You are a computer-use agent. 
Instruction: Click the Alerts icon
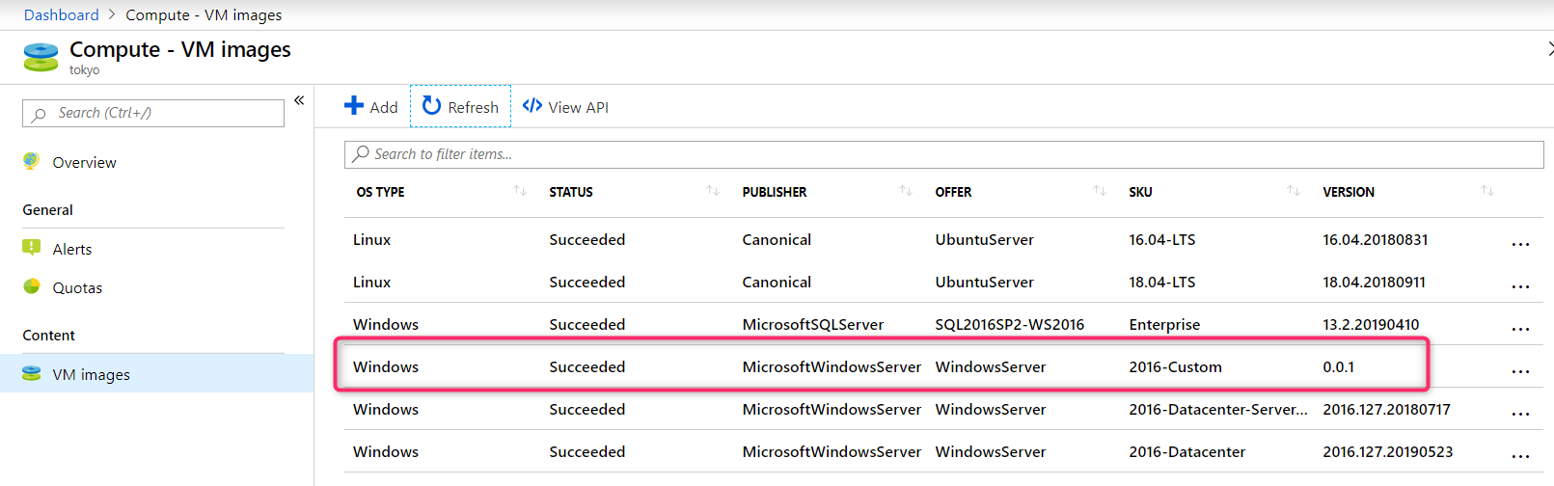click(x=32, y=248)
